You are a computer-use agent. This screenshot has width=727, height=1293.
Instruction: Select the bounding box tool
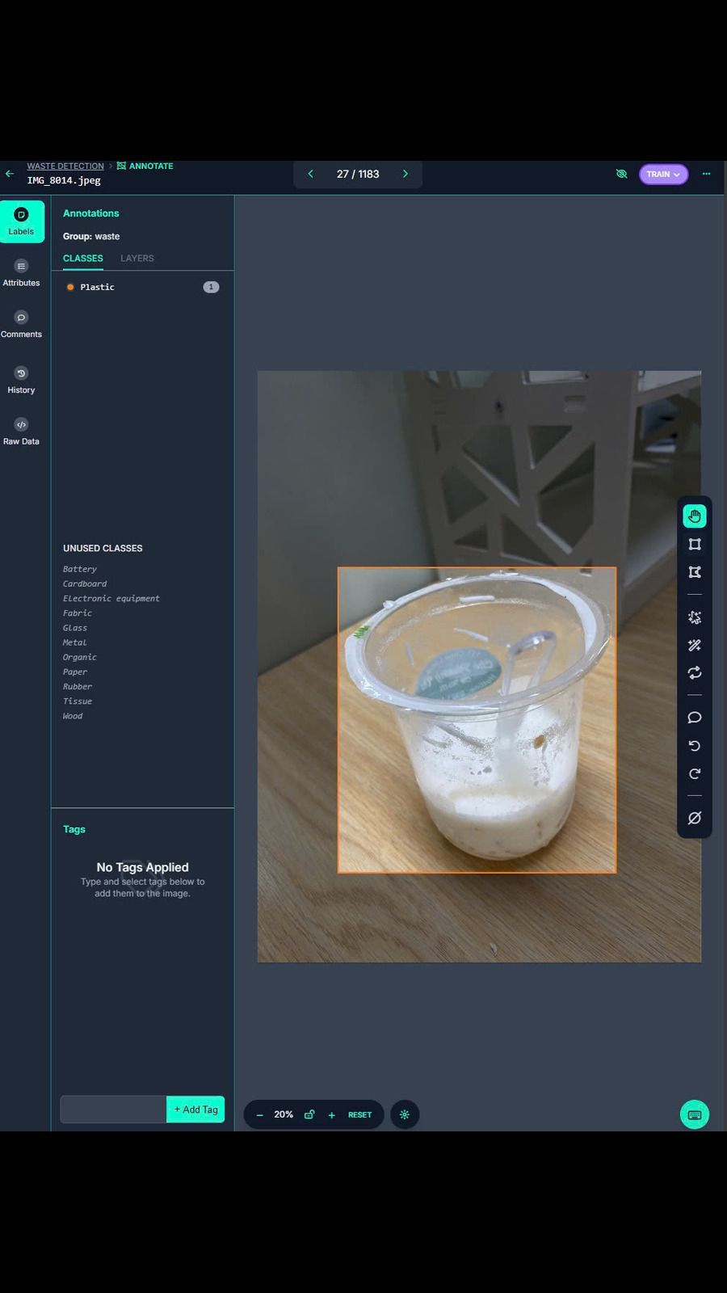click(694, 544)
